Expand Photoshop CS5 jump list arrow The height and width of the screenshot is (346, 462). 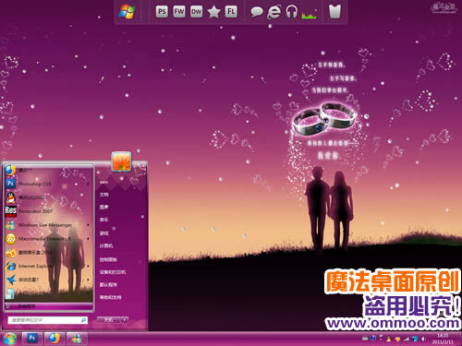[x=88, y=184]
